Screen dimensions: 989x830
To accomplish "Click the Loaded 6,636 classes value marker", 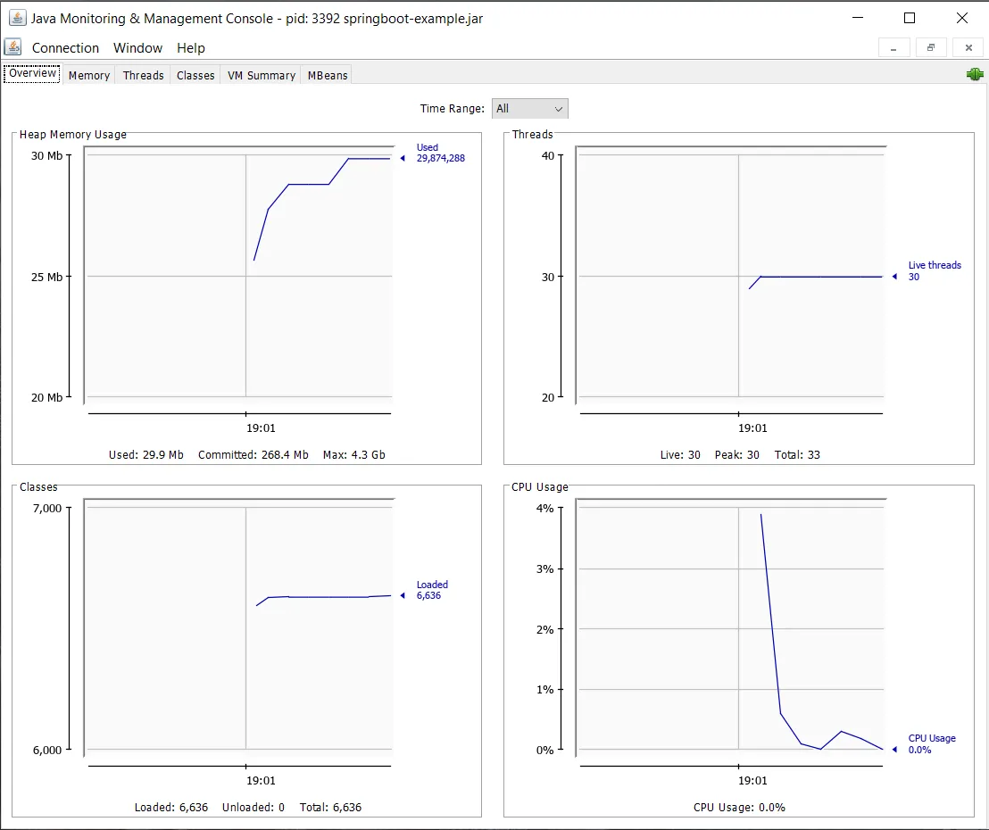I will [x=426, y=590].
